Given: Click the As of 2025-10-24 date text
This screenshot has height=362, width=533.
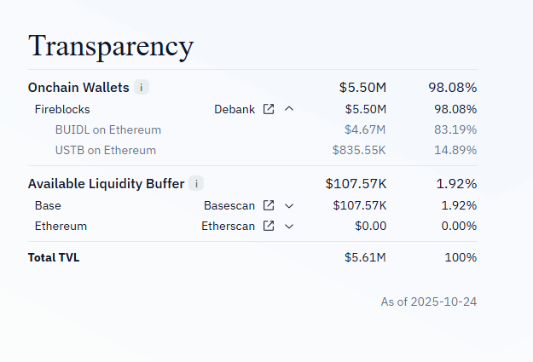Looking at the screenshot, I should click(428, 302).
